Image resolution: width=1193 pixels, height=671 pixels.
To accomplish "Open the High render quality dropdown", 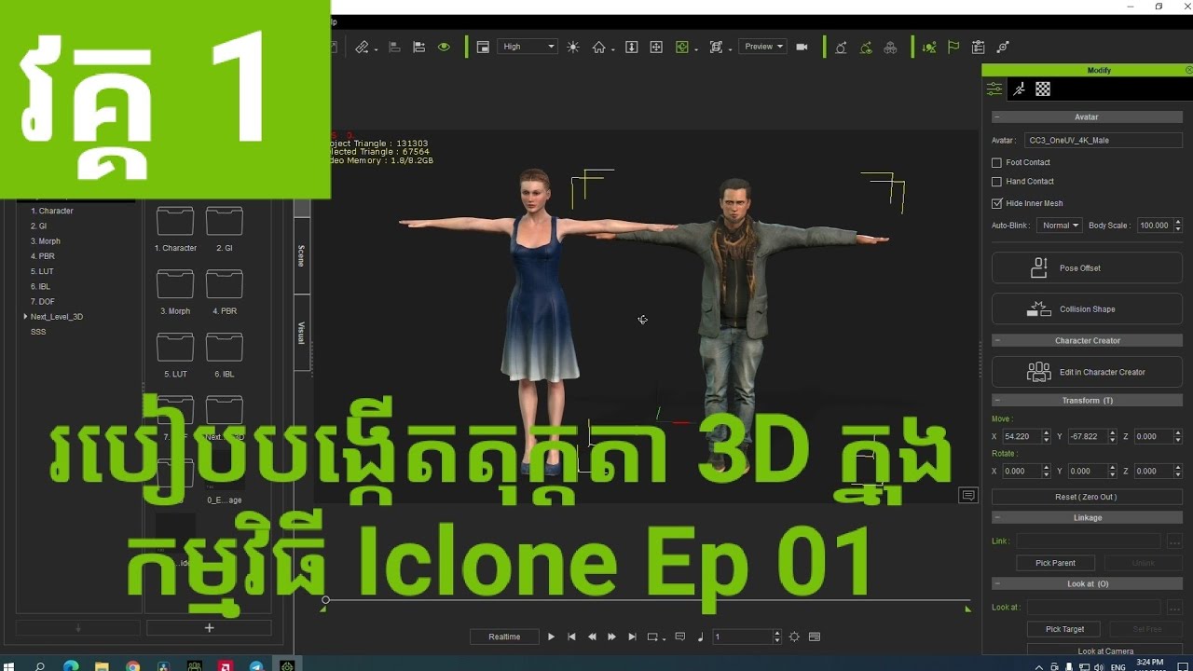I will coord(527,47).
